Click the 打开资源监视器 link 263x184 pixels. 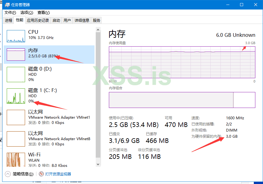point(58,174)
